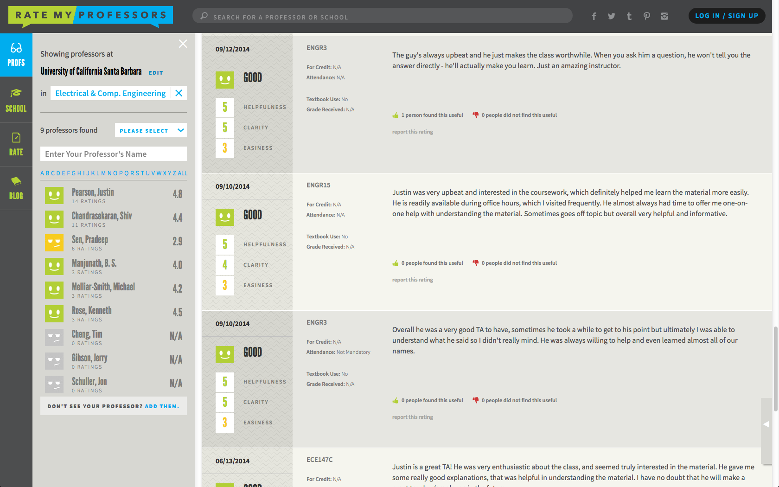Remove the Electrical & Comp. Engineering filter
Screen dimensions: 779x487
pos(179,93)
